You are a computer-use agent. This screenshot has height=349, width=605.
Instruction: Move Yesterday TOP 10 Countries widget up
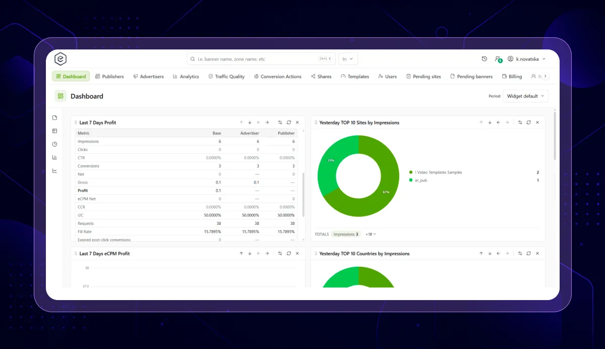[x=481, y=254]
